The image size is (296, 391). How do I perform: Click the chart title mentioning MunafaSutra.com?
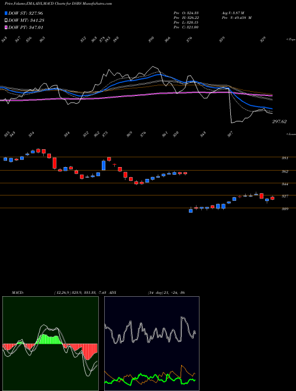point(58,4)
